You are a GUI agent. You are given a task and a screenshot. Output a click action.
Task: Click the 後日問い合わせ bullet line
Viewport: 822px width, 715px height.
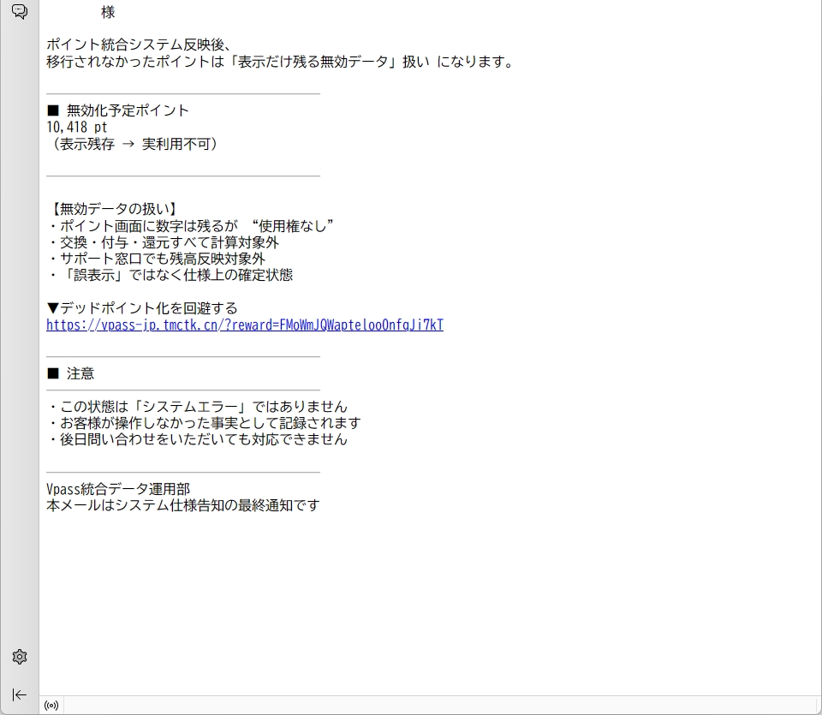point(197,439)
